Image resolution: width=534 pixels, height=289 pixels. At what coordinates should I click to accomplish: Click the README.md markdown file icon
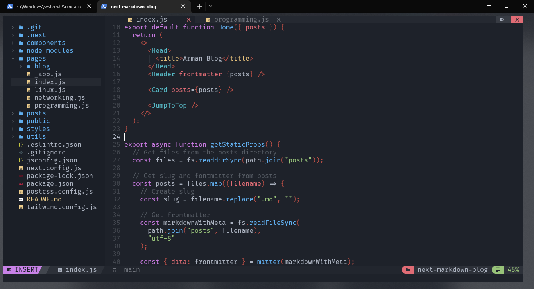(20, 199)
